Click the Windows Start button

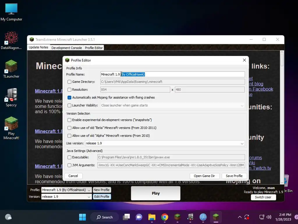pos(82,217)
